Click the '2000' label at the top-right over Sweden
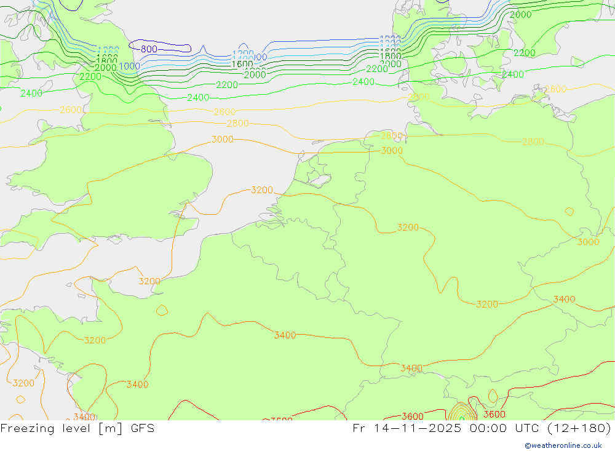This screenshot has width=615, height=451. [520, 15]
